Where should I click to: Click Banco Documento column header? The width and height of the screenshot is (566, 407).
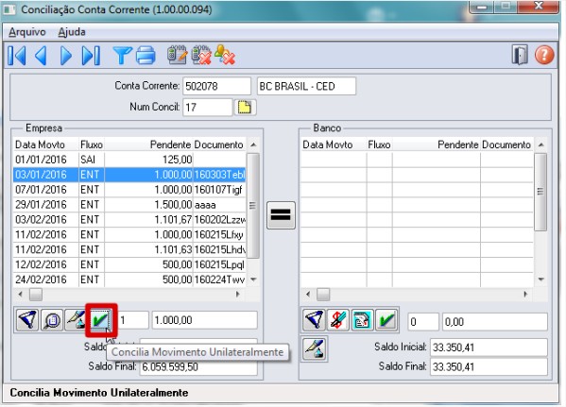(506, 144)
